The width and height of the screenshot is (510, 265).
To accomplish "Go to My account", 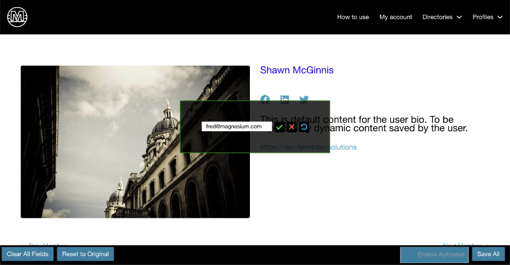I will (395, 17).
